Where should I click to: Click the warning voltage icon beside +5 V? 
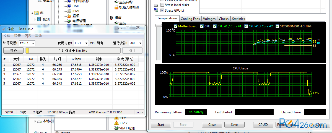(116, 118)
